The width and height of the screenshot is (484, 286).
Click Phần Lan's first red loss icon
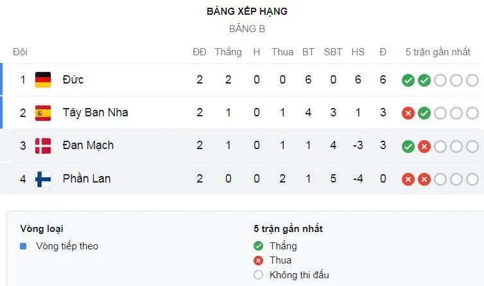click(x=408, y=179)
